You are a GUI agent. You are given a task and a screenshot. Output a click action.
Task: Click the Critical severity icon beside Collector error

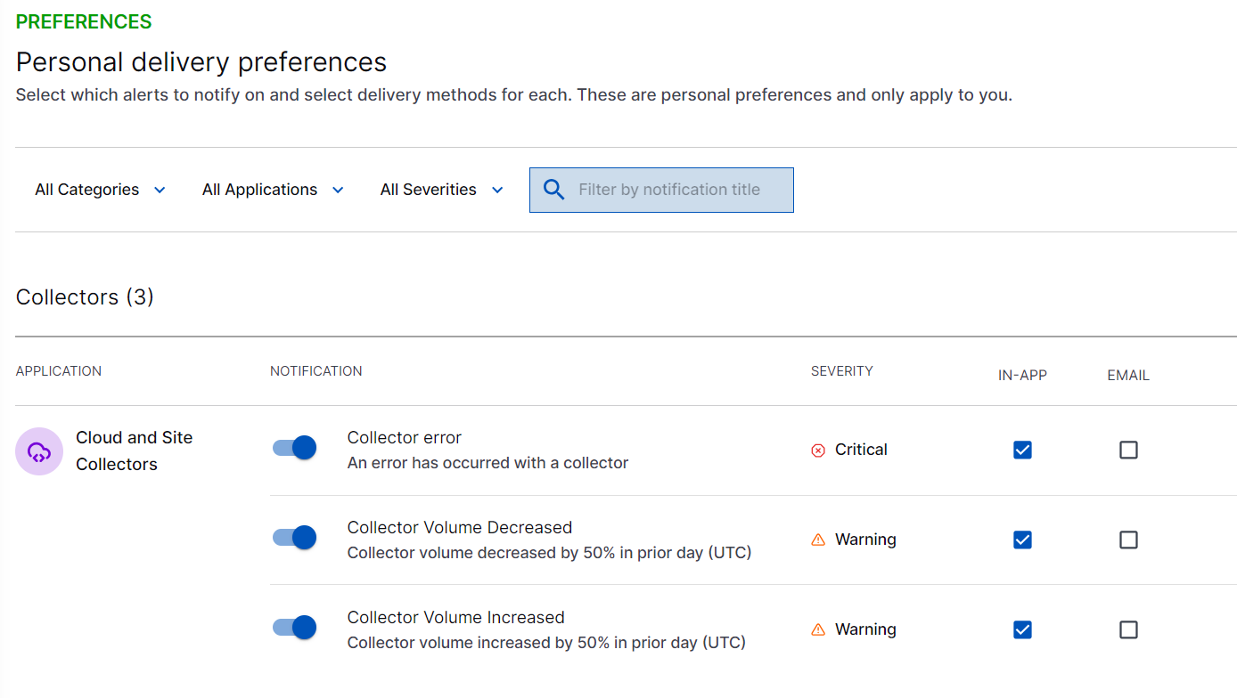tap(818, 450)
